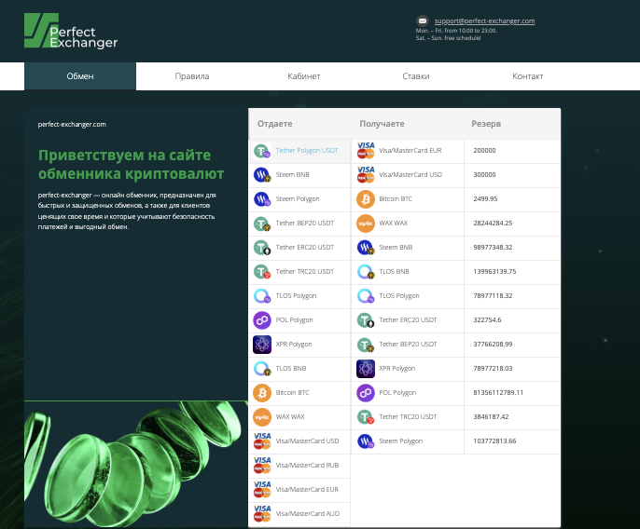Click the Visa/MasterCard AUD card icon
The height and width of the screenshot is (529, 640).
pos(262,514)
